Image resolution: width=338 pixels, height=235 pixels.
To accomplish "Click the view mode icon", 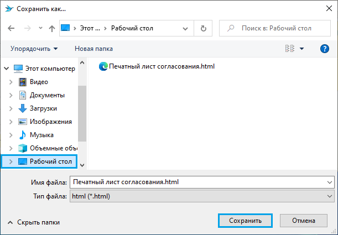I will [x=289, y=49].
